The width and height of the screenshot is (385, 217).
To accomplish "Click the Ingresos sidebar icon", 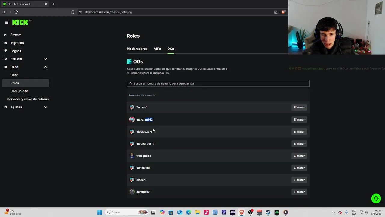I will pos(5,43).
